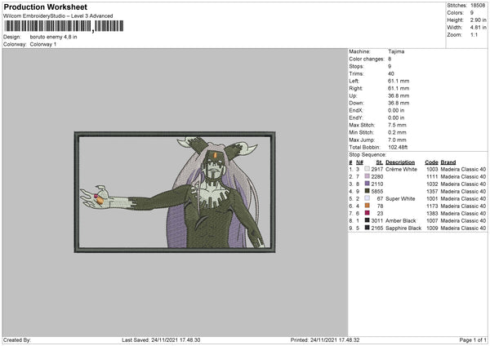This screenshot has height=346, width=490.
Task: Select the 'Created By:' footer label
Action: 17,340
